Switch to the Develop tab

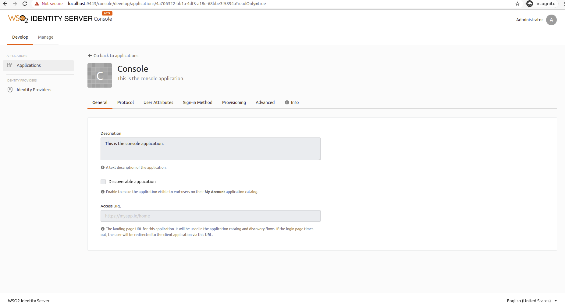tap(20, 37)
